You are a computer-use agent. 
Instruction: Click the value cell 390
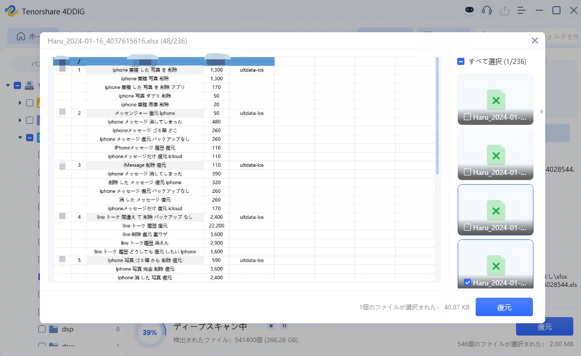[216, 174]
